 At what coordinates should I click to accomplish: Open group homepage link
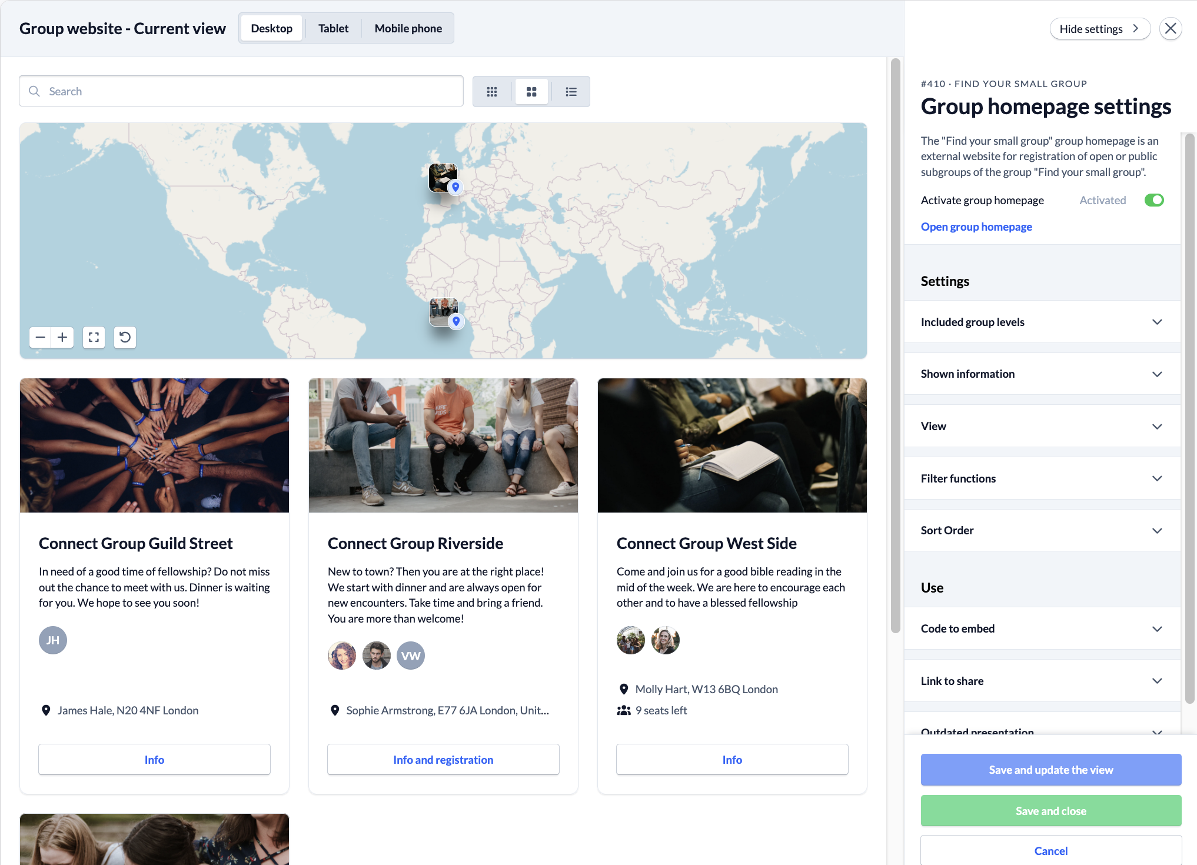[x=976, y=227]
